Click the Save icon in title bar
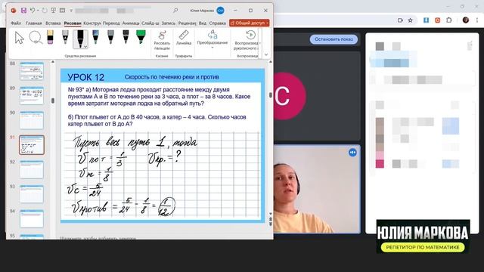The width and height of the screenshot is (484, 272). click(23, 11)
